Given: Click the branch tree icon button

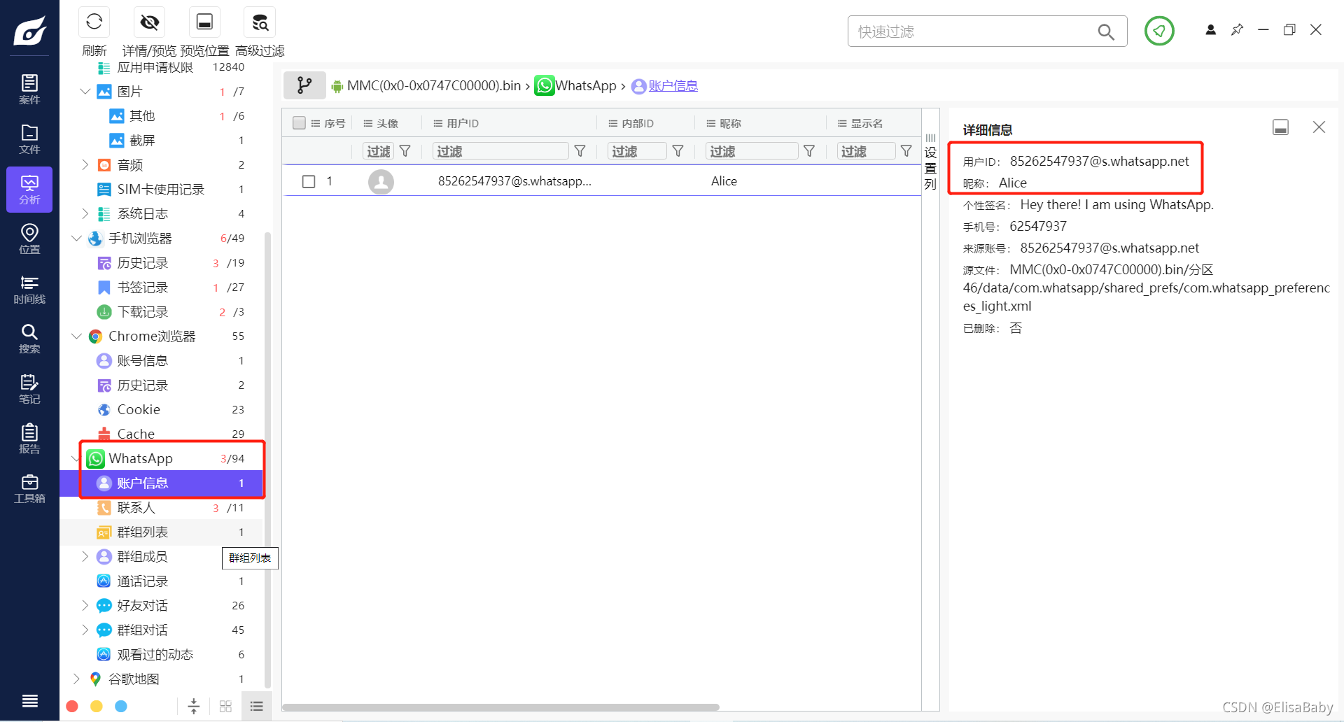Looking at the screenshot, I should click(304, 85).
